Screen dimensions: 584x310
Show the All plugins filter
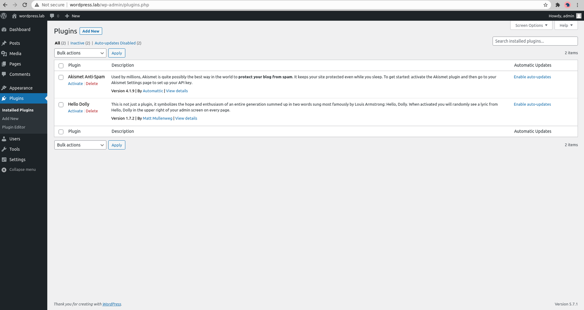57,43
